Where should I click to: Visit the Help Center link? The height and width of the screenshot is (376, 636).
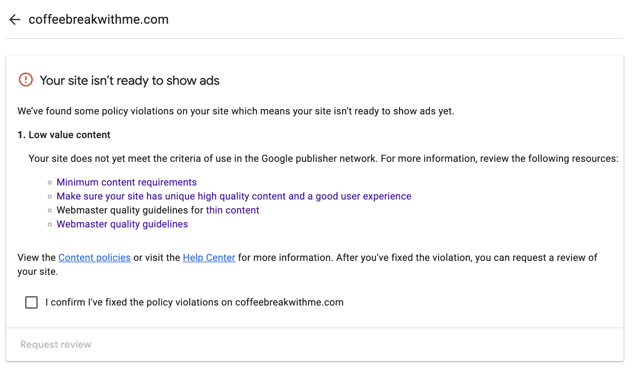(209, 257)
